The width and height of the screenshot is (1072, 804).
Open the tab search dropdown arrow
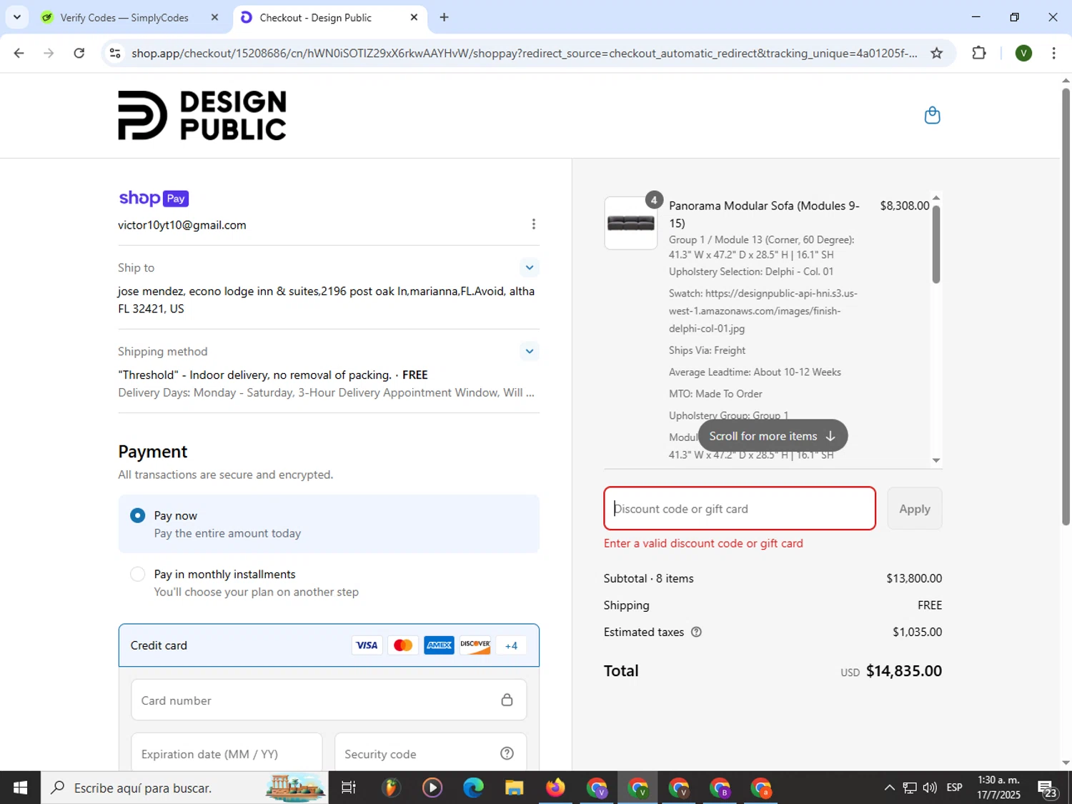point(16,17)
